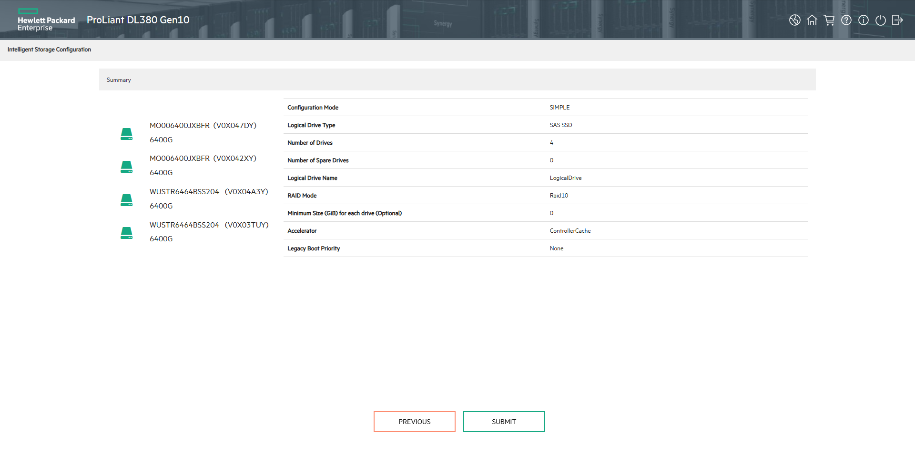Click the power icon in header
The height and width of the screenshot is (465, 915).
coord(880,20)
